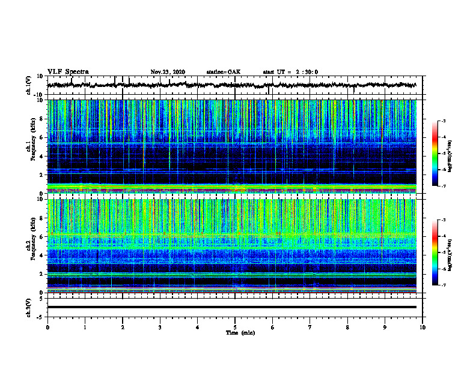The image size is (476, 367).
Task: Click the "2" tick on ch.2 frequency axis
Action: pyautogui.click(x=41, y=274)
